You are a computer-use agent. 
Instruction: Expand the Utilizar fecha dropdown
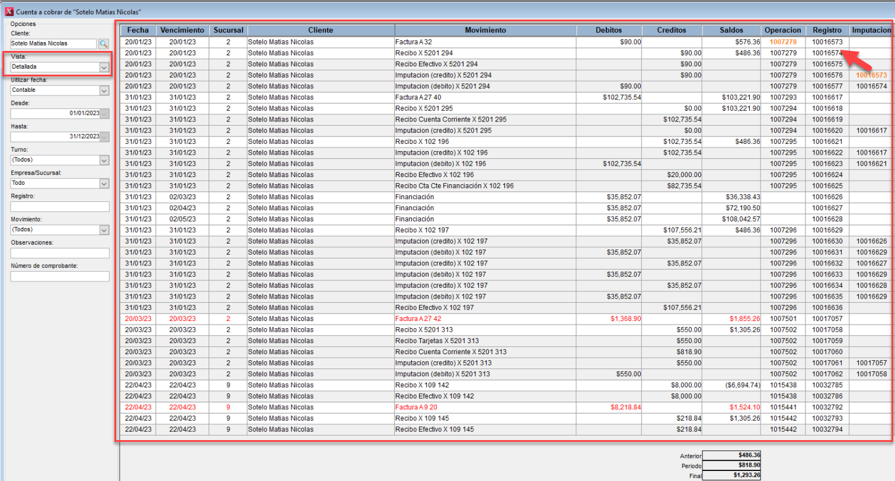click(104, 91)
